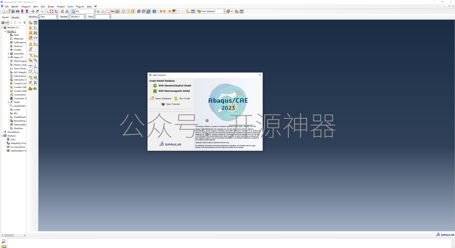Click the model tree scroll-right arrow
The width and height of the screenshot is (455, 248).
tap(25, 235)
